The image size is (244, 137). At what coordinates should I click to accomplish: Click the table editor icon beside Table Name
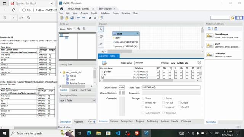(x=104, y=63)
